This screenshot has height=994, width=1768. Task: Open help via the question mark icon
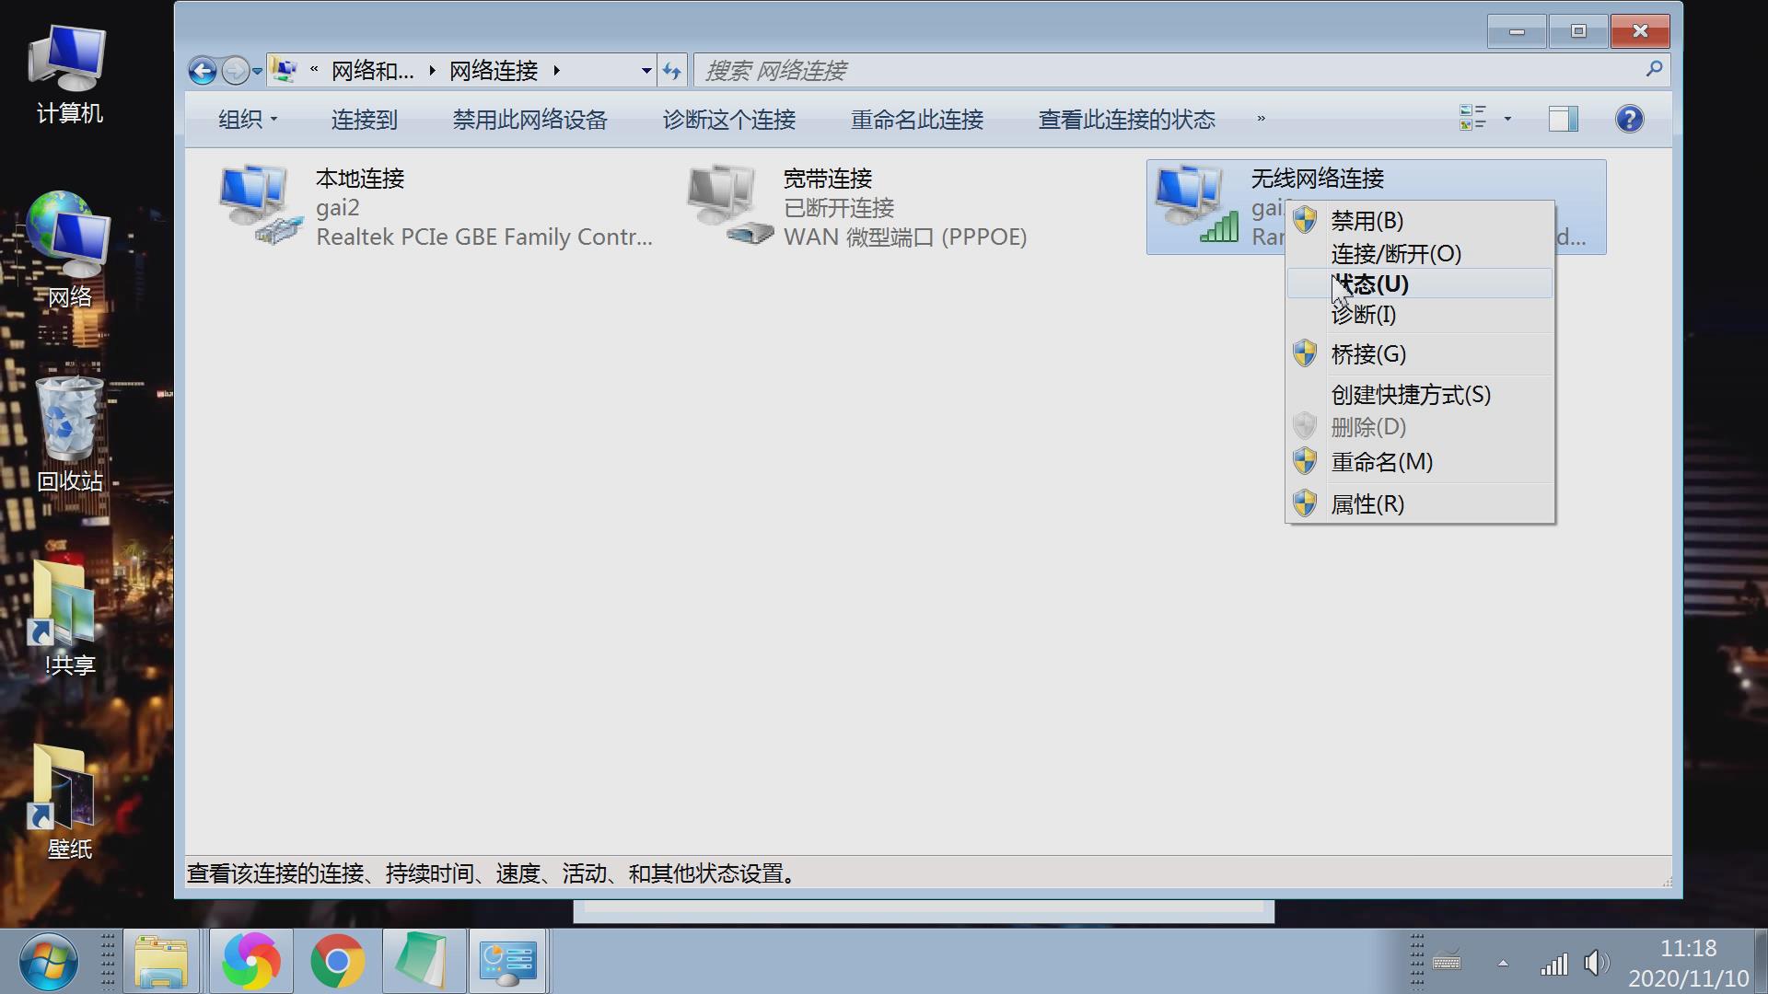click(1629, 119)
